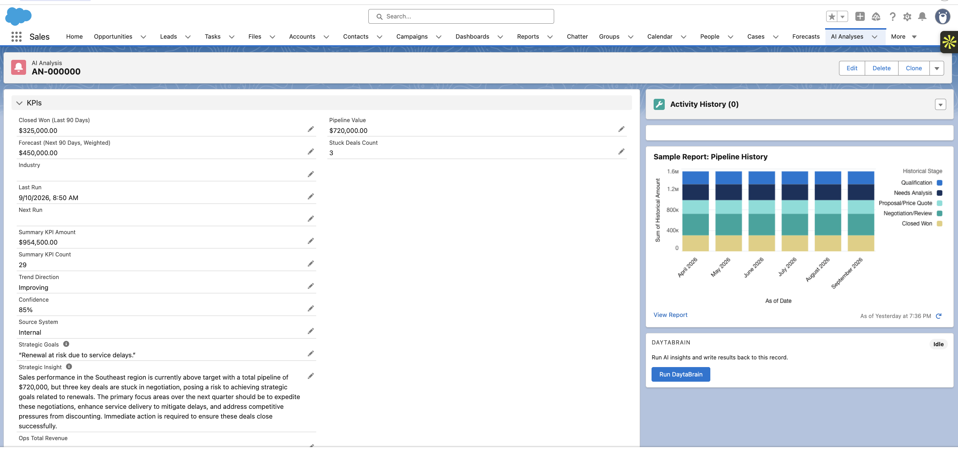958x453 pixels.
Task: Open the user profile avatar
Action: point(943,16)
